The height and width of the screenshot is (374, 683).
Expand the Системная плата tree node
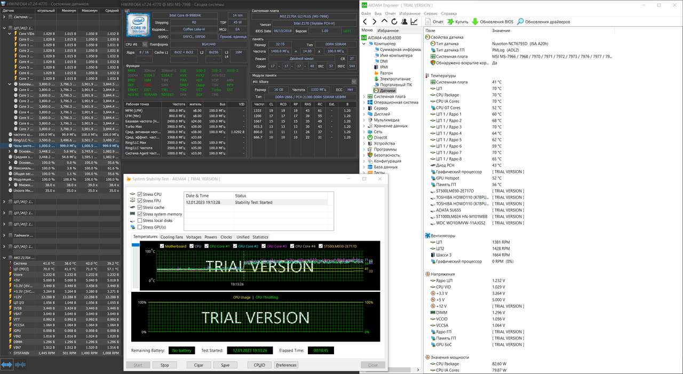tap(364, 97)
